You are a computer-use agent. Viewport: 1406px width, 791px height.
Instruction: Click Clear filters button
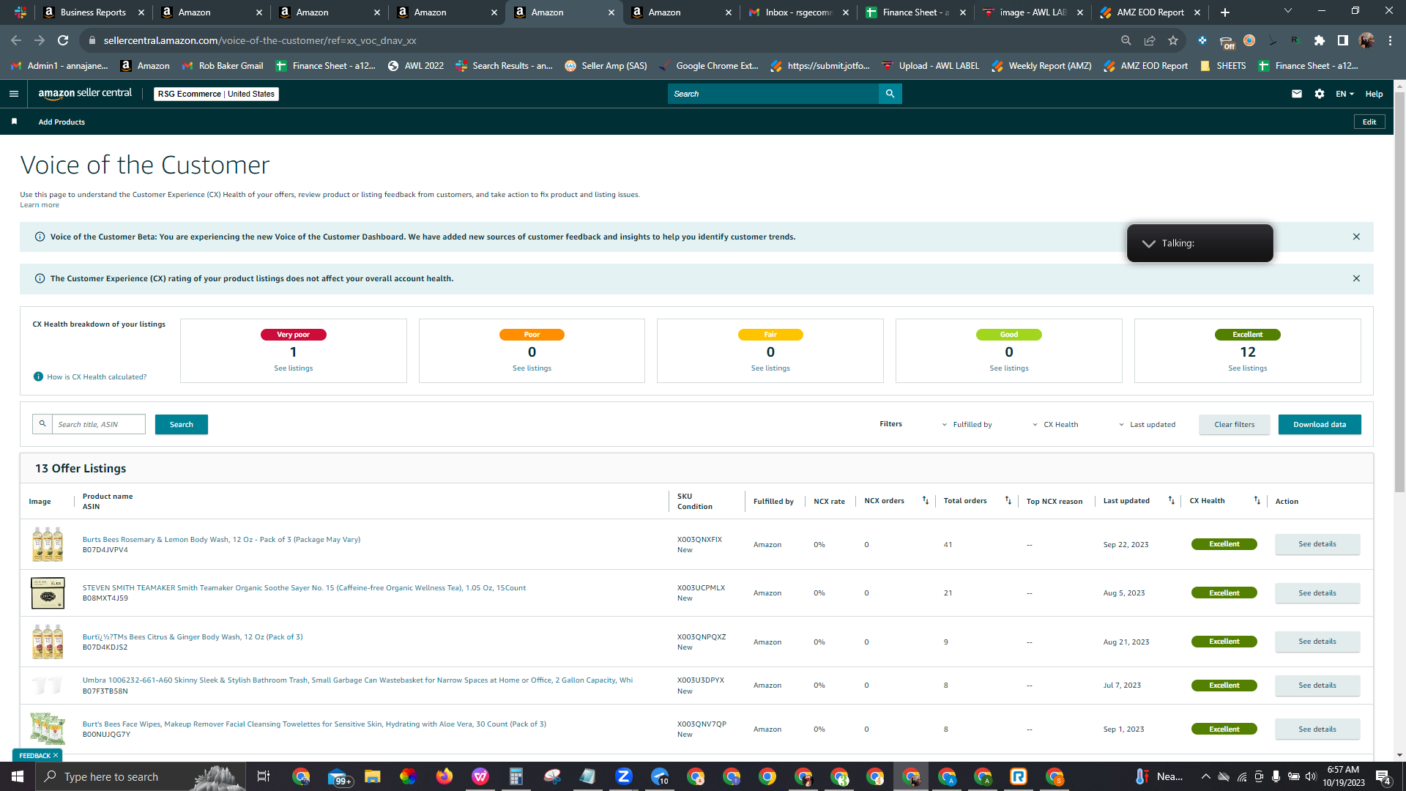[x=1235, y=424]
